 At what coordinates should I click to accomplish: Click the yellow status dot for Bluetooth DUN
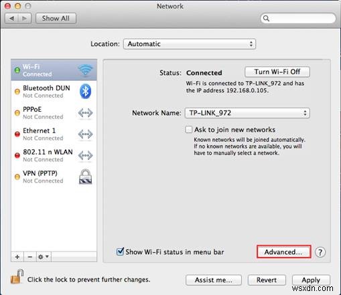pyautogui.click(x=17, y=92)
